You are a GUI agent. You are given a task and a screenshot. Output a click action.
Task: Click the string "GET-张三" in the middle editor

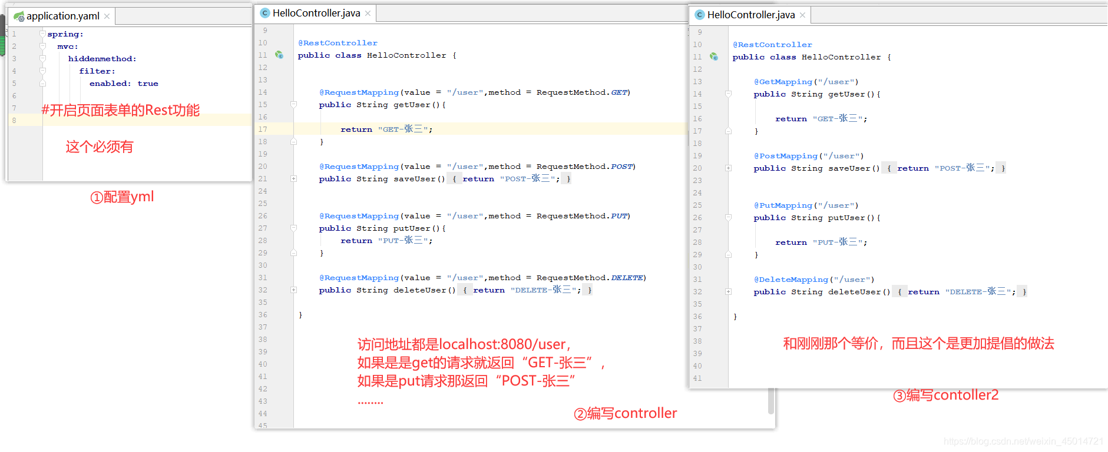pos(403,129)
